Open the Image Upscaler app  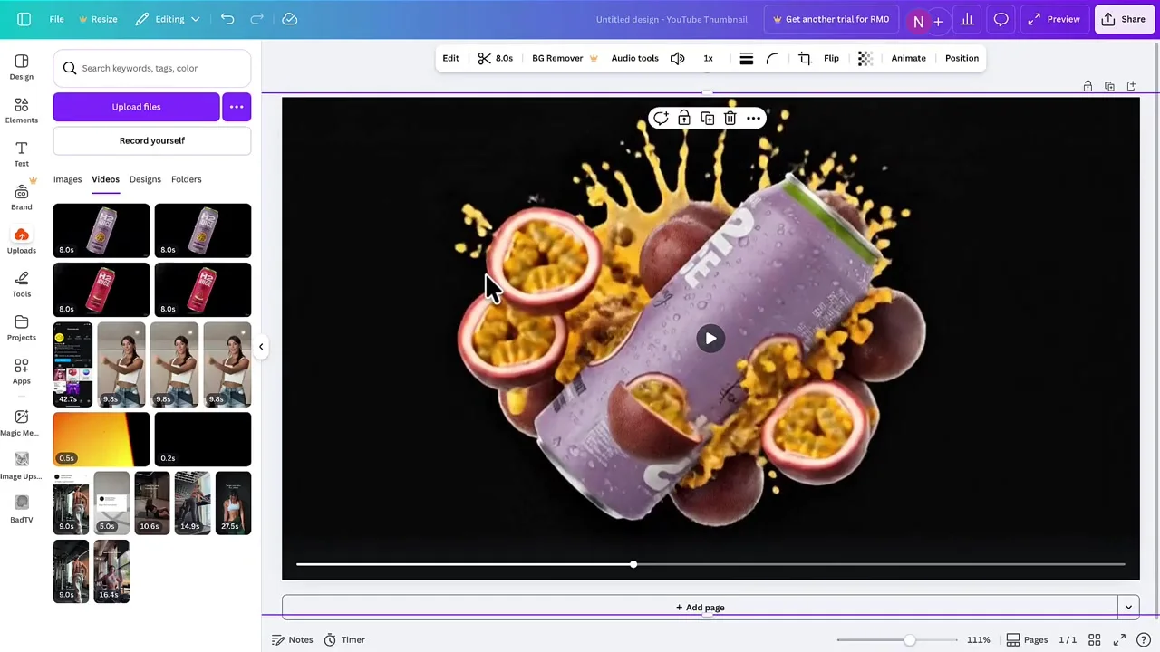click(22, 465)
